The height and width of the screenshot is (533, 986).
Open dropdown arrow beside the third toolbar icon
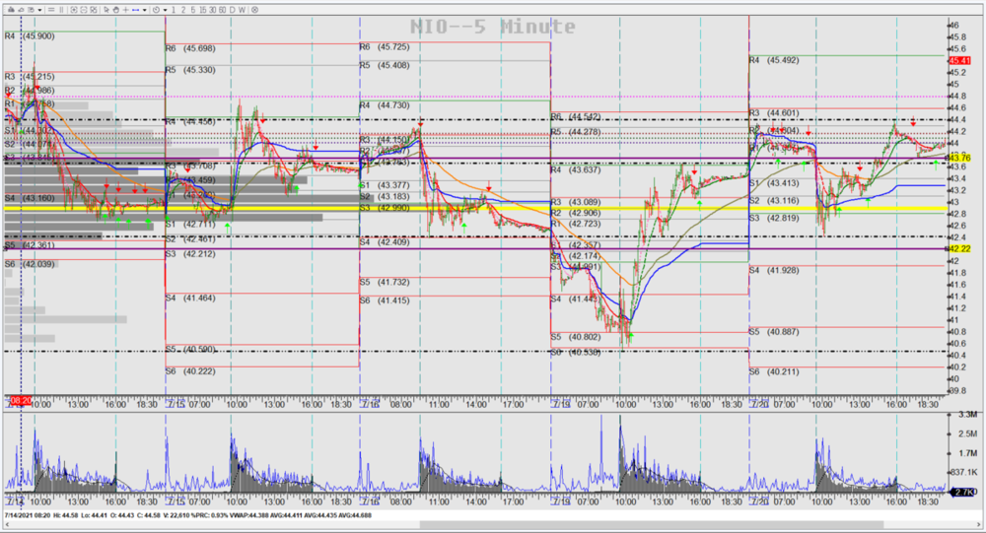pos(39,10)
